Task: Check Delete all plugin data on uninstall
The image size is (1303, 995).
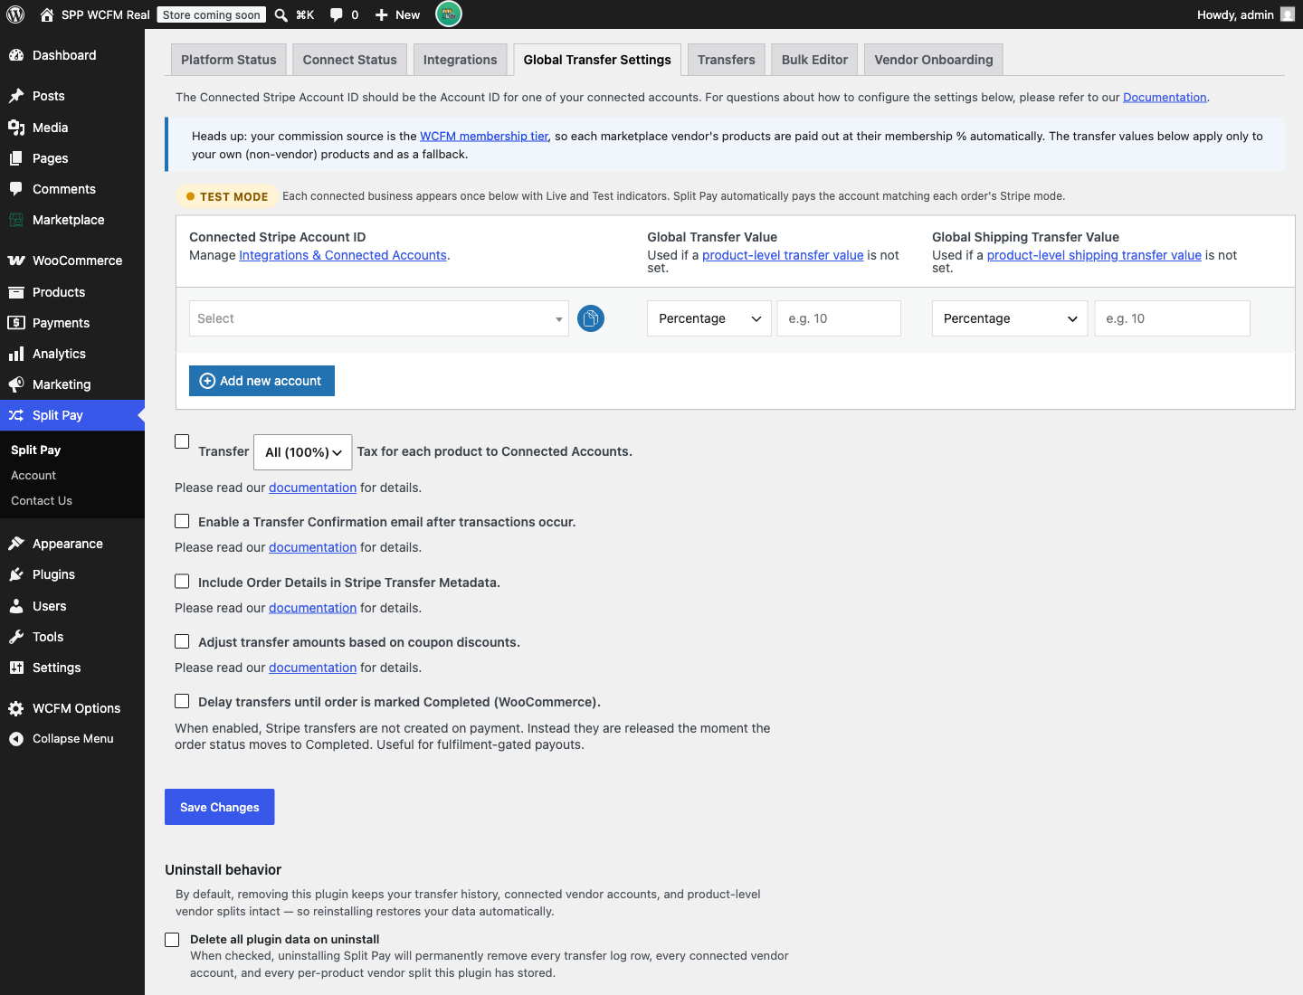Action: (172, 940)
